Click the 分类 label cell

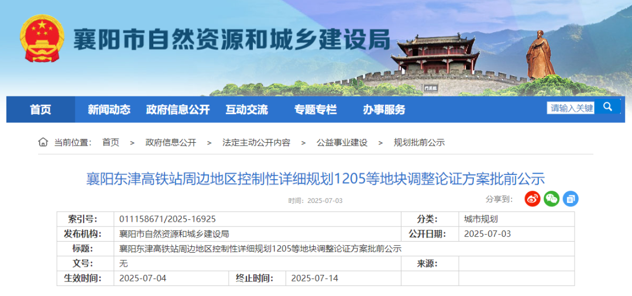coord(430,219)
